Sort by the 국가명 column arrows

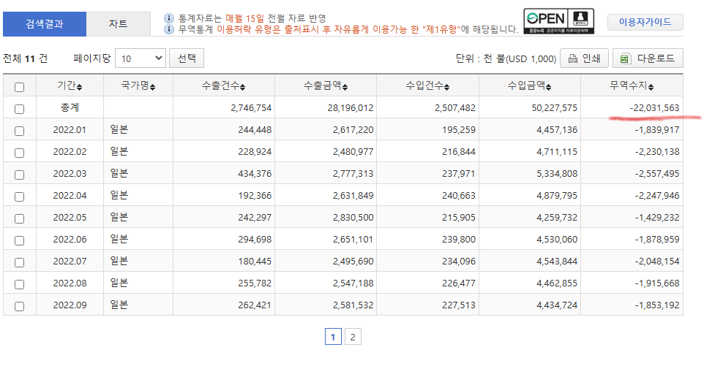(152, 87)
